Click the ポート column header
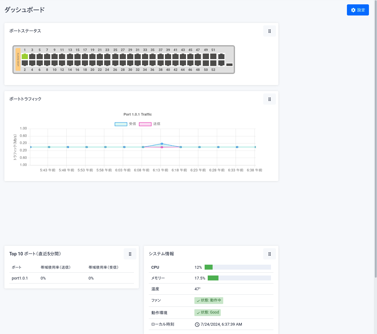The height and width of the screenshot is (334, 377). tap(16, 267)
